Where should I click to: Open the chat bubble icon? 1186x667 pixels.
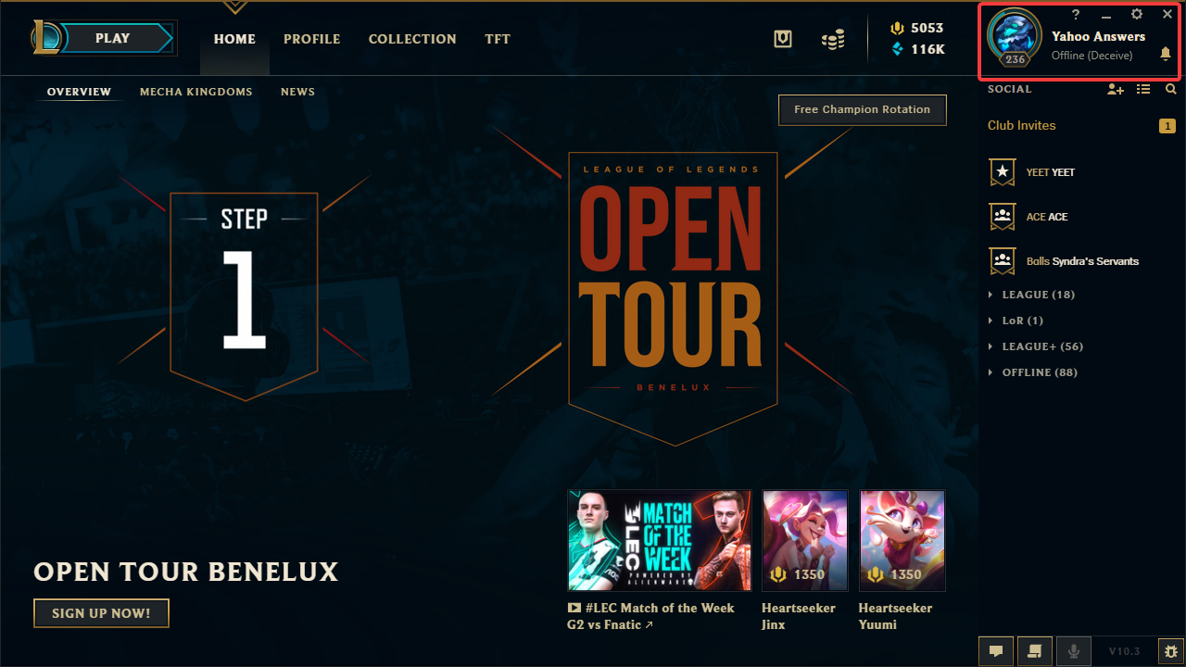pyautogui.click(x=996, y=651)
